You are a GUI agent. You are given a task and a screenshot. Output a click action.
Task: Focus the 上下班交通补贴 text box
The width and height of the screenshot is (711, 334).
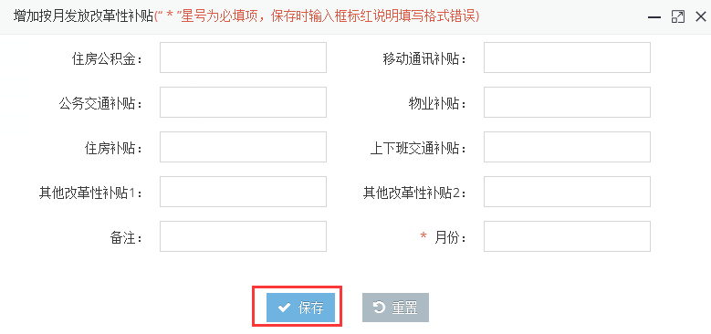[567, 147]
